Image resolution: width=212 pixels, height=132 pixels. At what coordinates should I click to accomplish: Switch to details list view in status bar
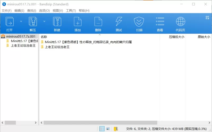coord(102,129)
